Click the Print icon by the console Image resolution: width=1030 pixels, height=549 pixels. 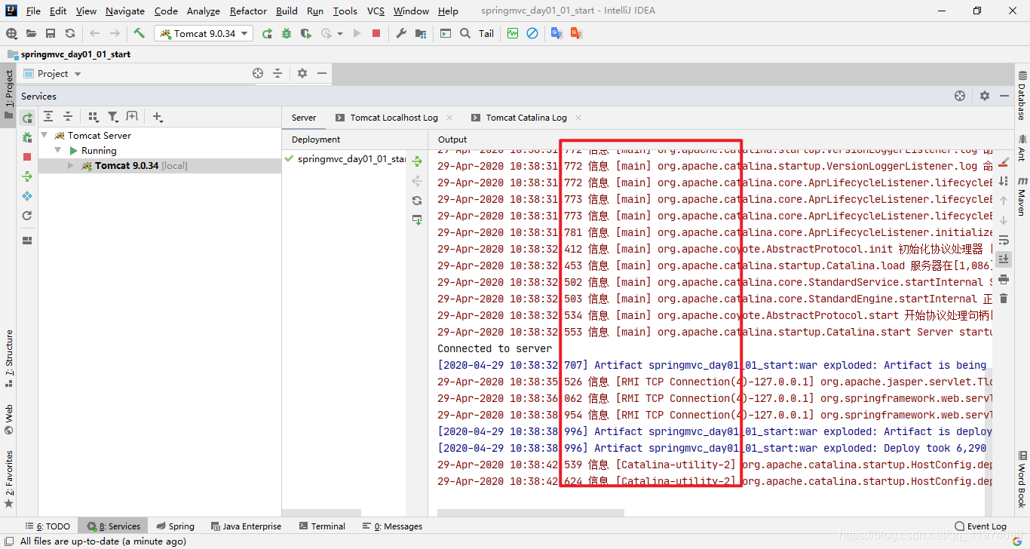pyautogui.click(x=1003, y=279)
